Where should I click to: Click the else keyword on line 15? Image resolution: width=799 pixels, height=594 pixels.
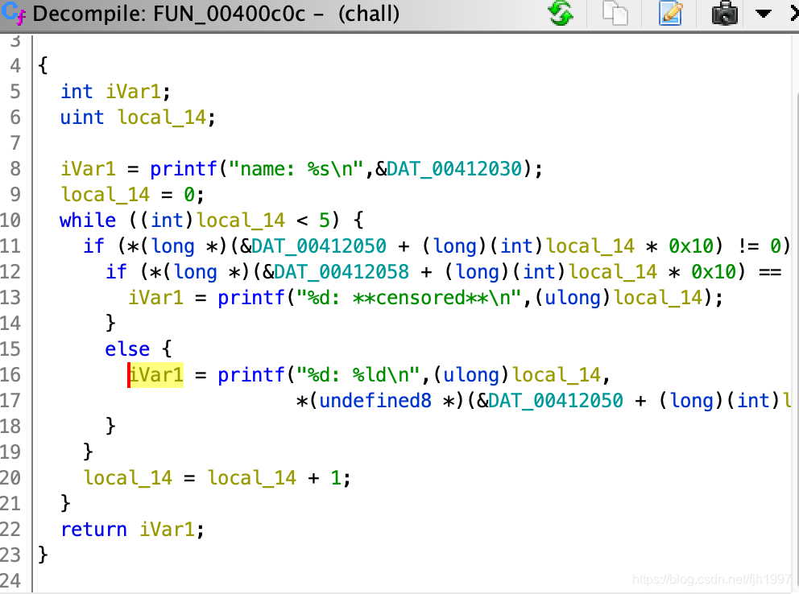pyautogui.click(x=127, y=349)
